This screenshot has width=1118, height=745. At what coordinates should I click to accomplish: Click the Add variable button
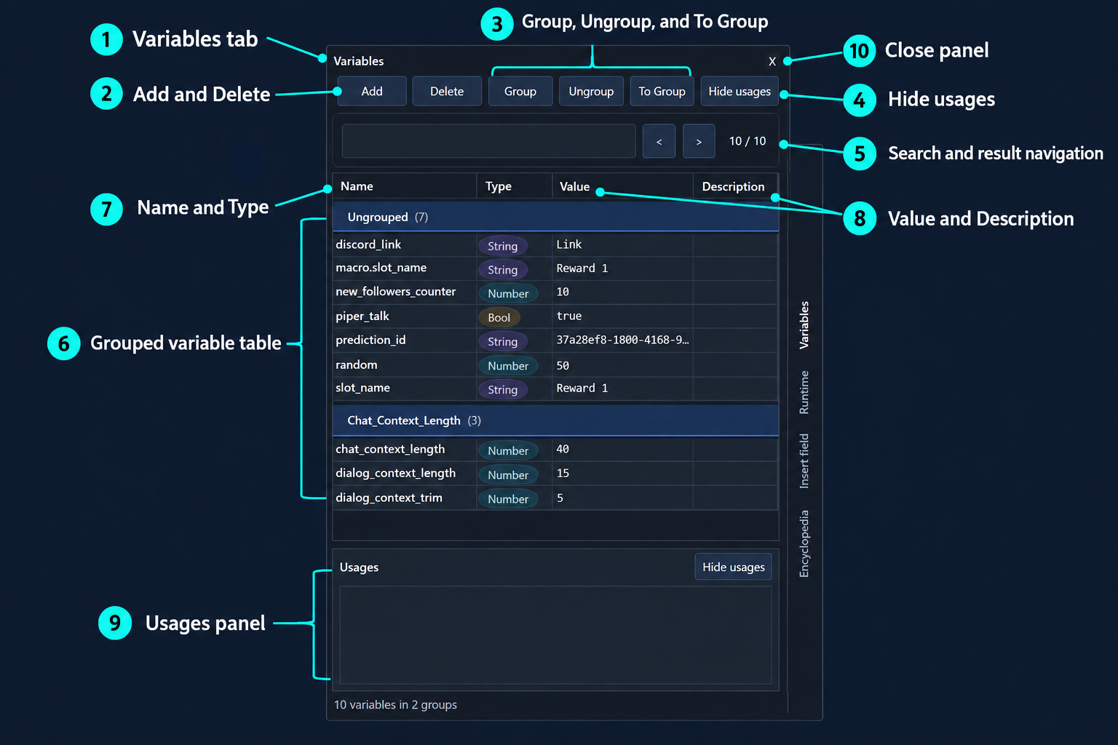372,91
